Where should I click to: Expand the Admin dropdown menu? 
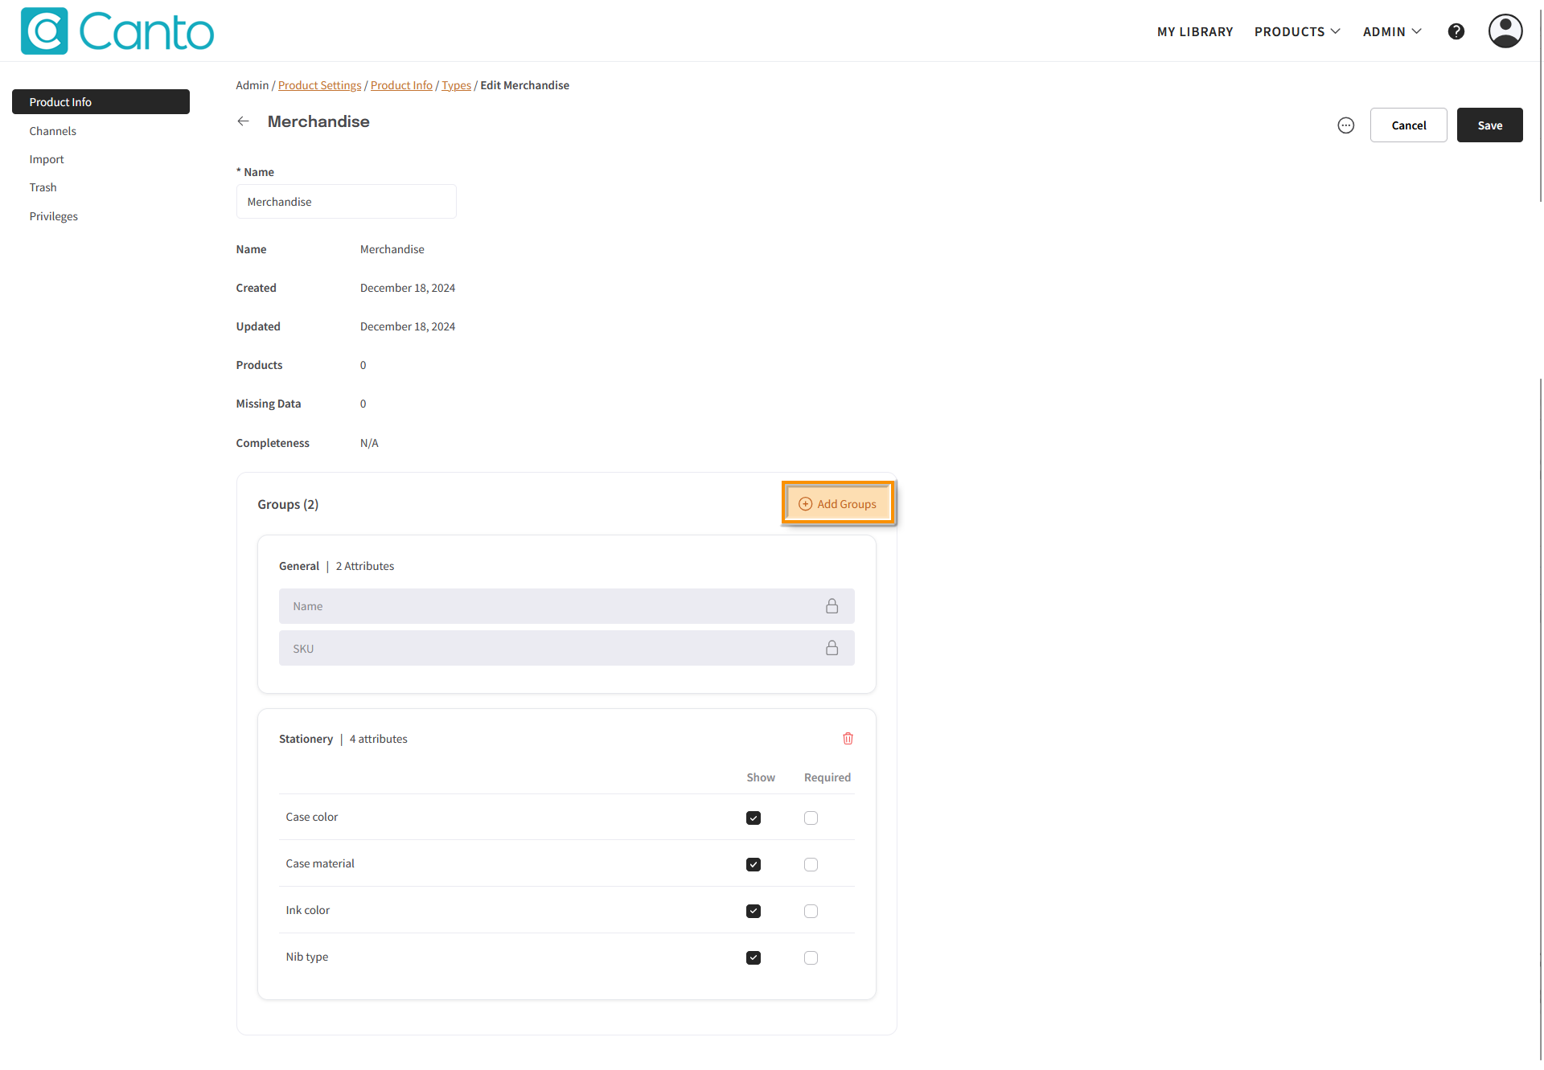1392,31
